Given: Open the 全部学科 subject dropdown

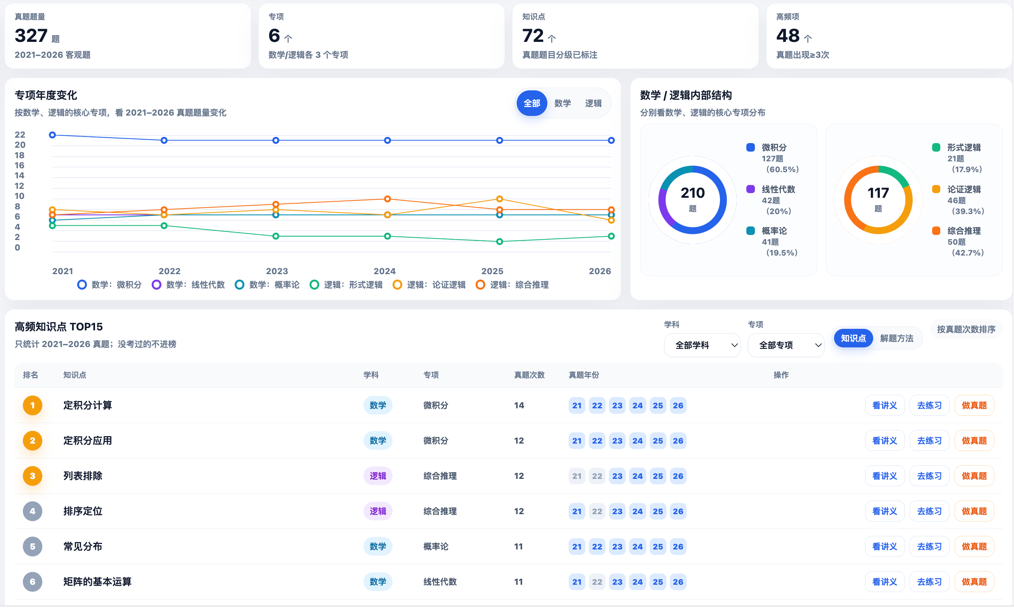Looking at the screenshot, I should click(x=703, y=345).
